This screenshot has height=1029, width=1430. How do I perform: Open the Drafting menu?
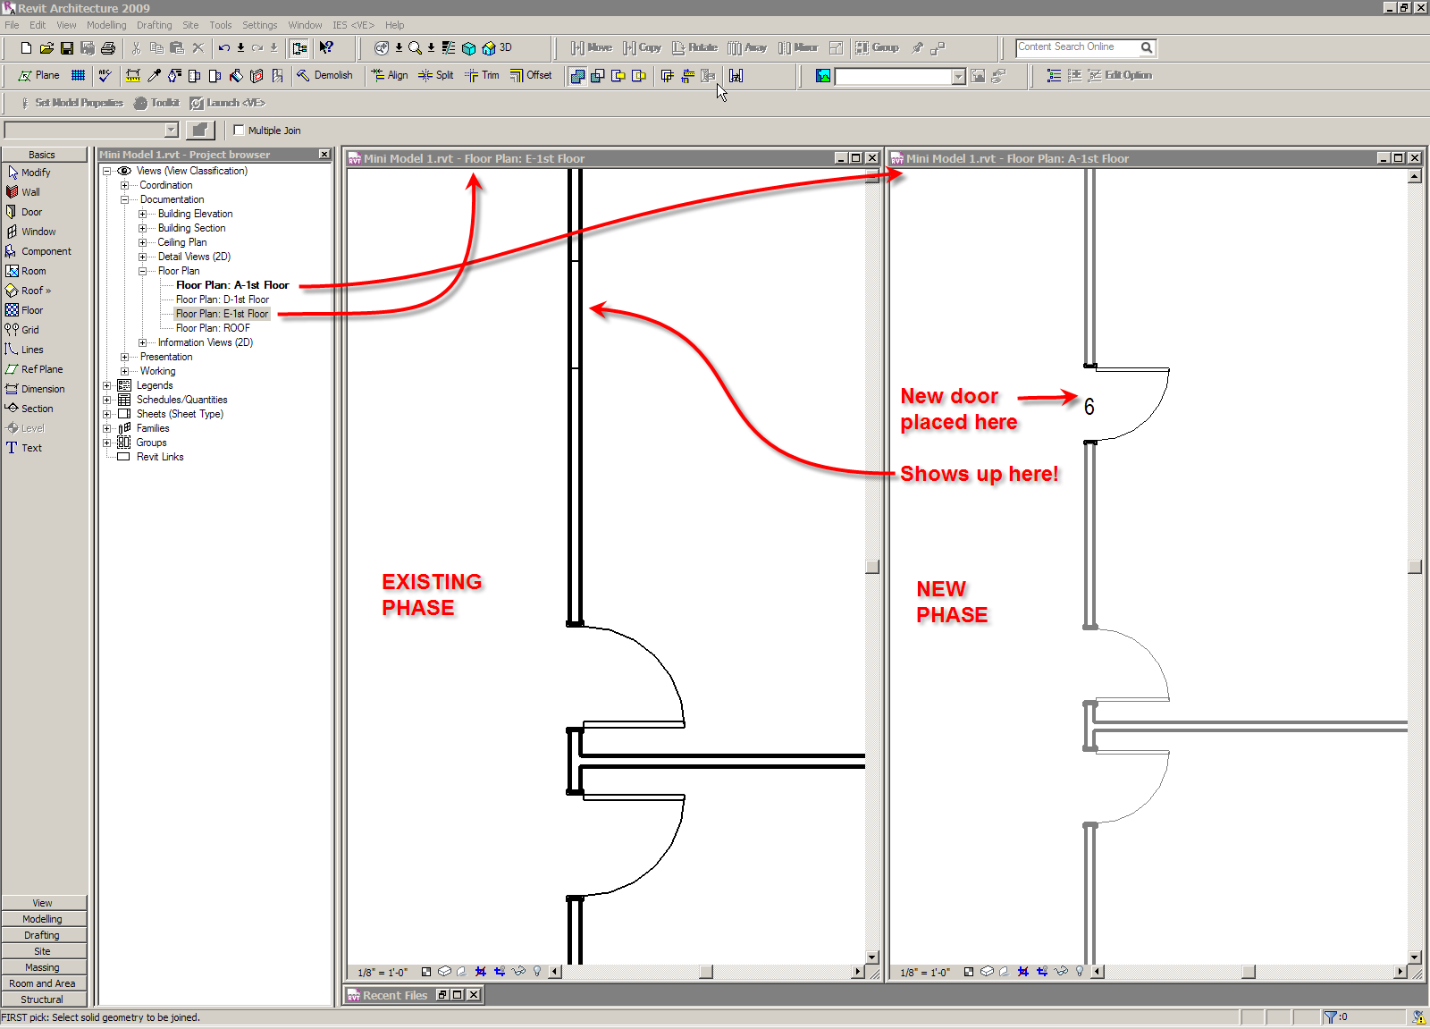(x=154, y=25)
